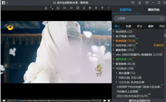The height and width of the screenshot is (102, 166).
Task: Open the main menu icon in title bar
Action: click(x=3, y=3)
